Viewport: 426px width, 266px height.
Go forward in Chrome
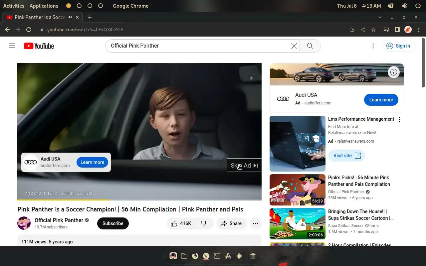click(x=18, y=30)
